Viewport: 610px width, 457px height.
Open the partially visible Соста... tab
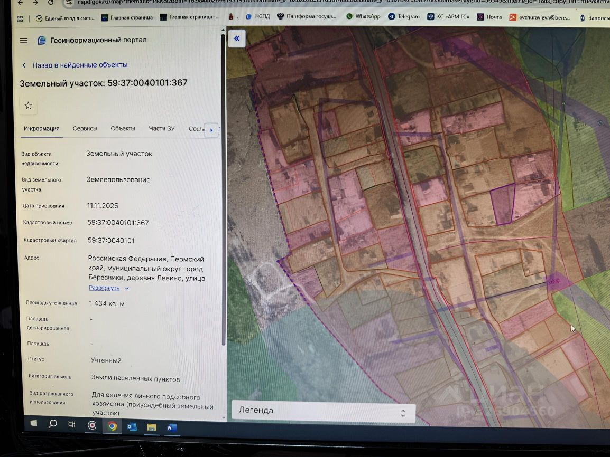point(197,129)
